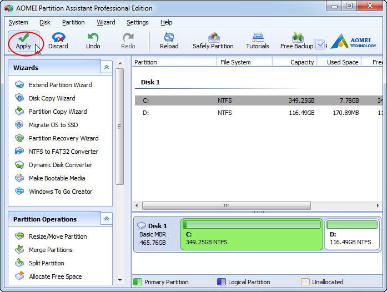Click the Undo toolbar icon
This screenshot has height=292, width=387.
point(93,41)
